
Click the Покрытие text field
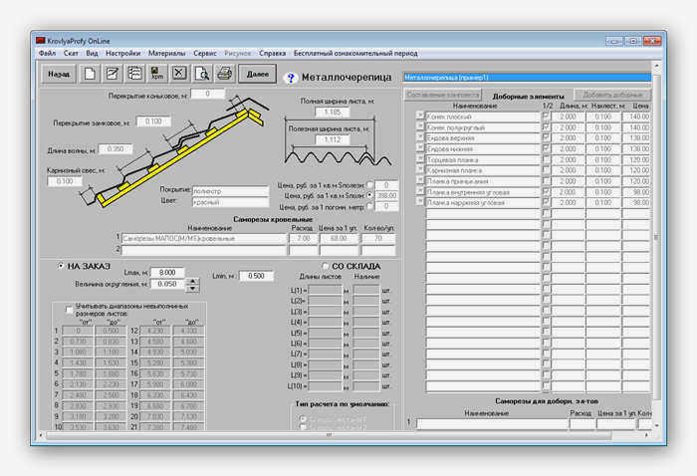click(231, 191)
